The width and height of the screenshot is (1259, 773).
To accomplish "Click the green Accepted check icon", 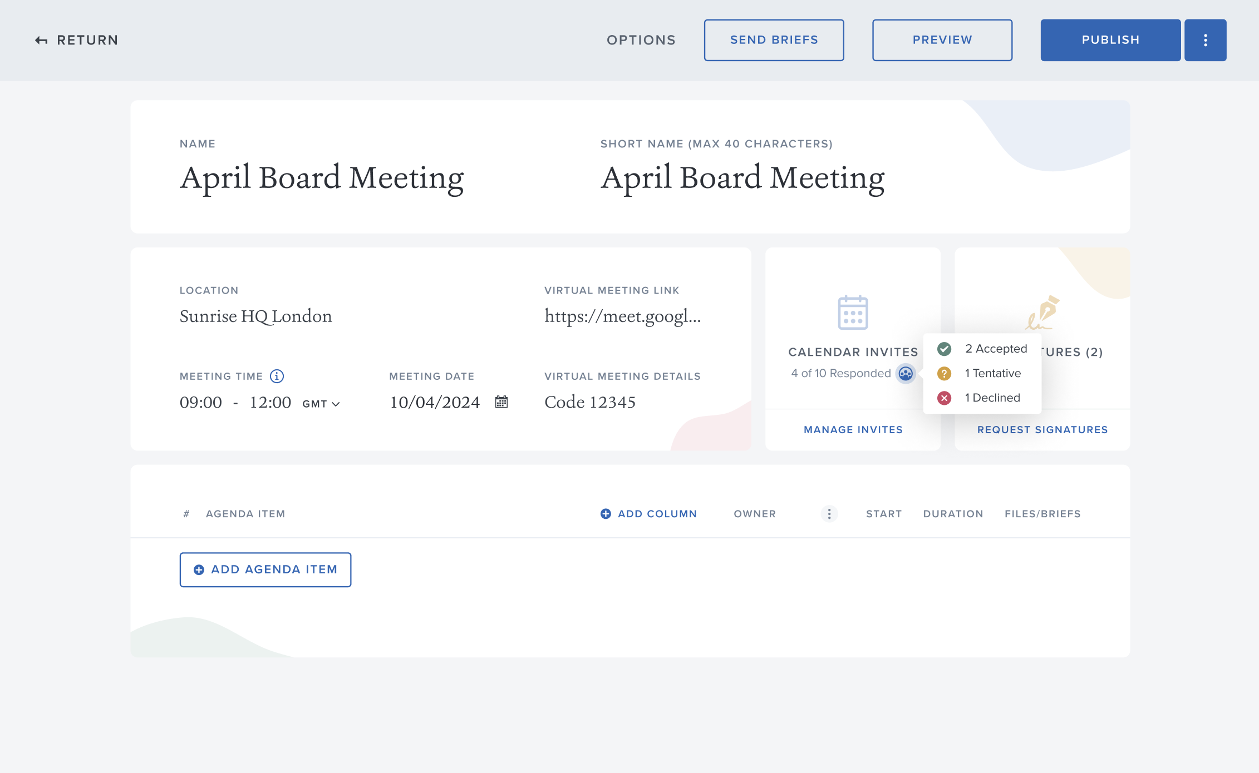I will click(x=945, y=349).
